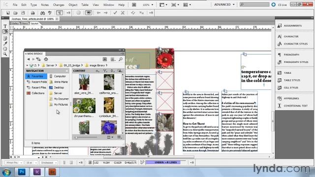Open the ADVANCED workspace dropdown

[x=224, y=4]
